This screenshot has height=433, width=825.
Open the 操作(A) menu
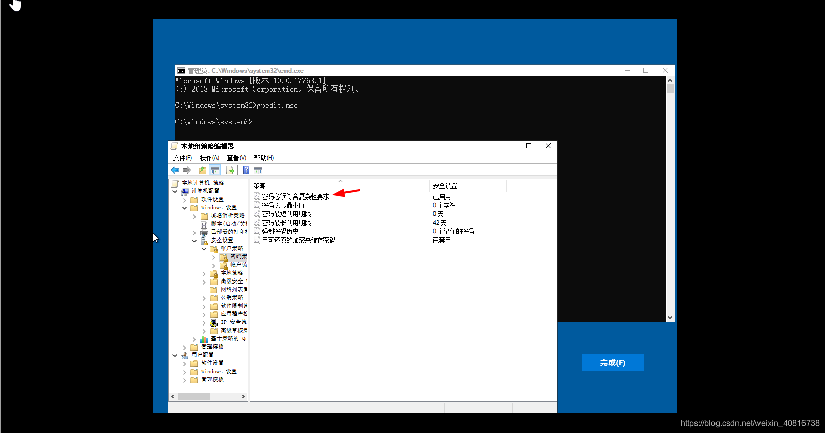tap(209, 158)
